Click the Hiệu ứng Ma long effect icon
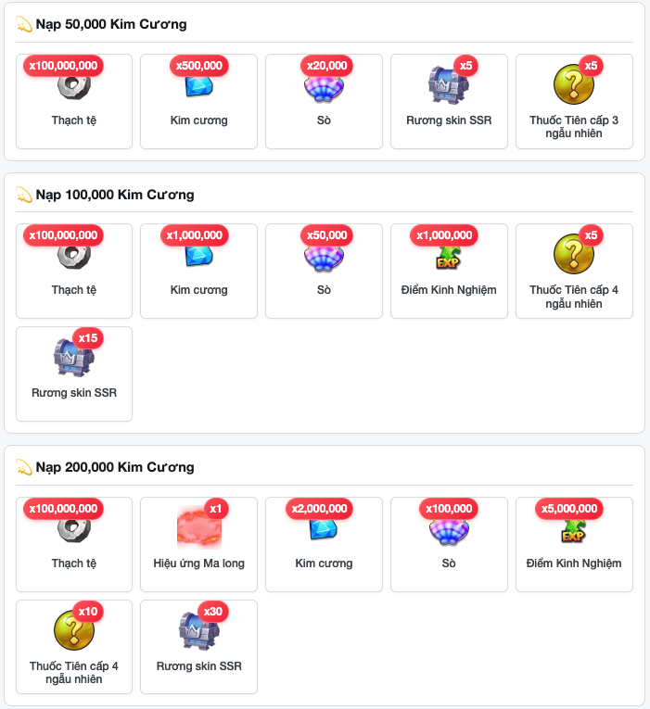 coord(199,526)
